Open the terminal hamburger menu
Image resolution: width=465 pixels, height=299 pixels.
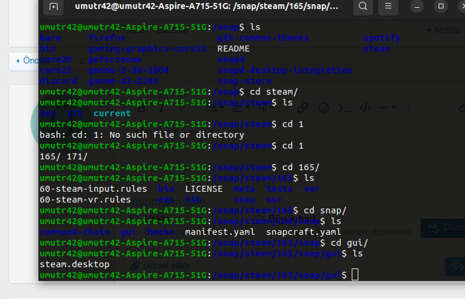pyautogui.click(x=388, y=6)
